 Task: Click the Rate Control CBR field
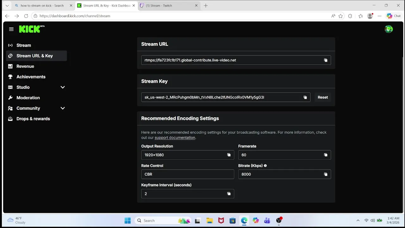click(188, 174)
